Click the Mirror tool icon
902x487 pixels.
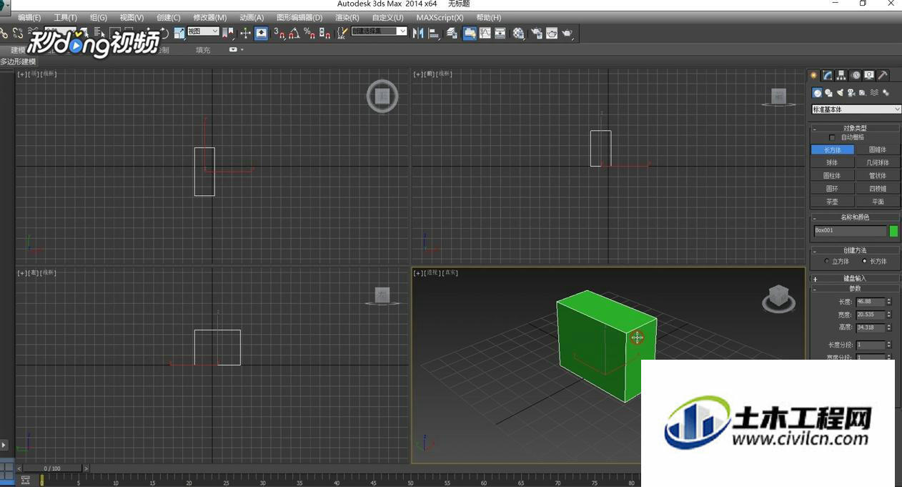418,33
